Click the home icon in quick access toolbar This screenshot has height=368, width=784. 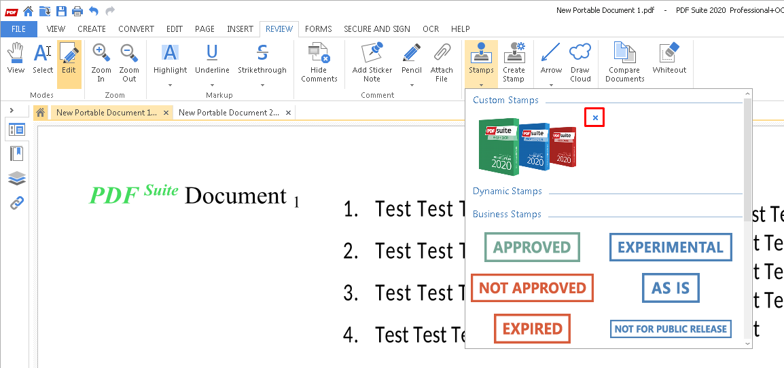click(28, 10)
